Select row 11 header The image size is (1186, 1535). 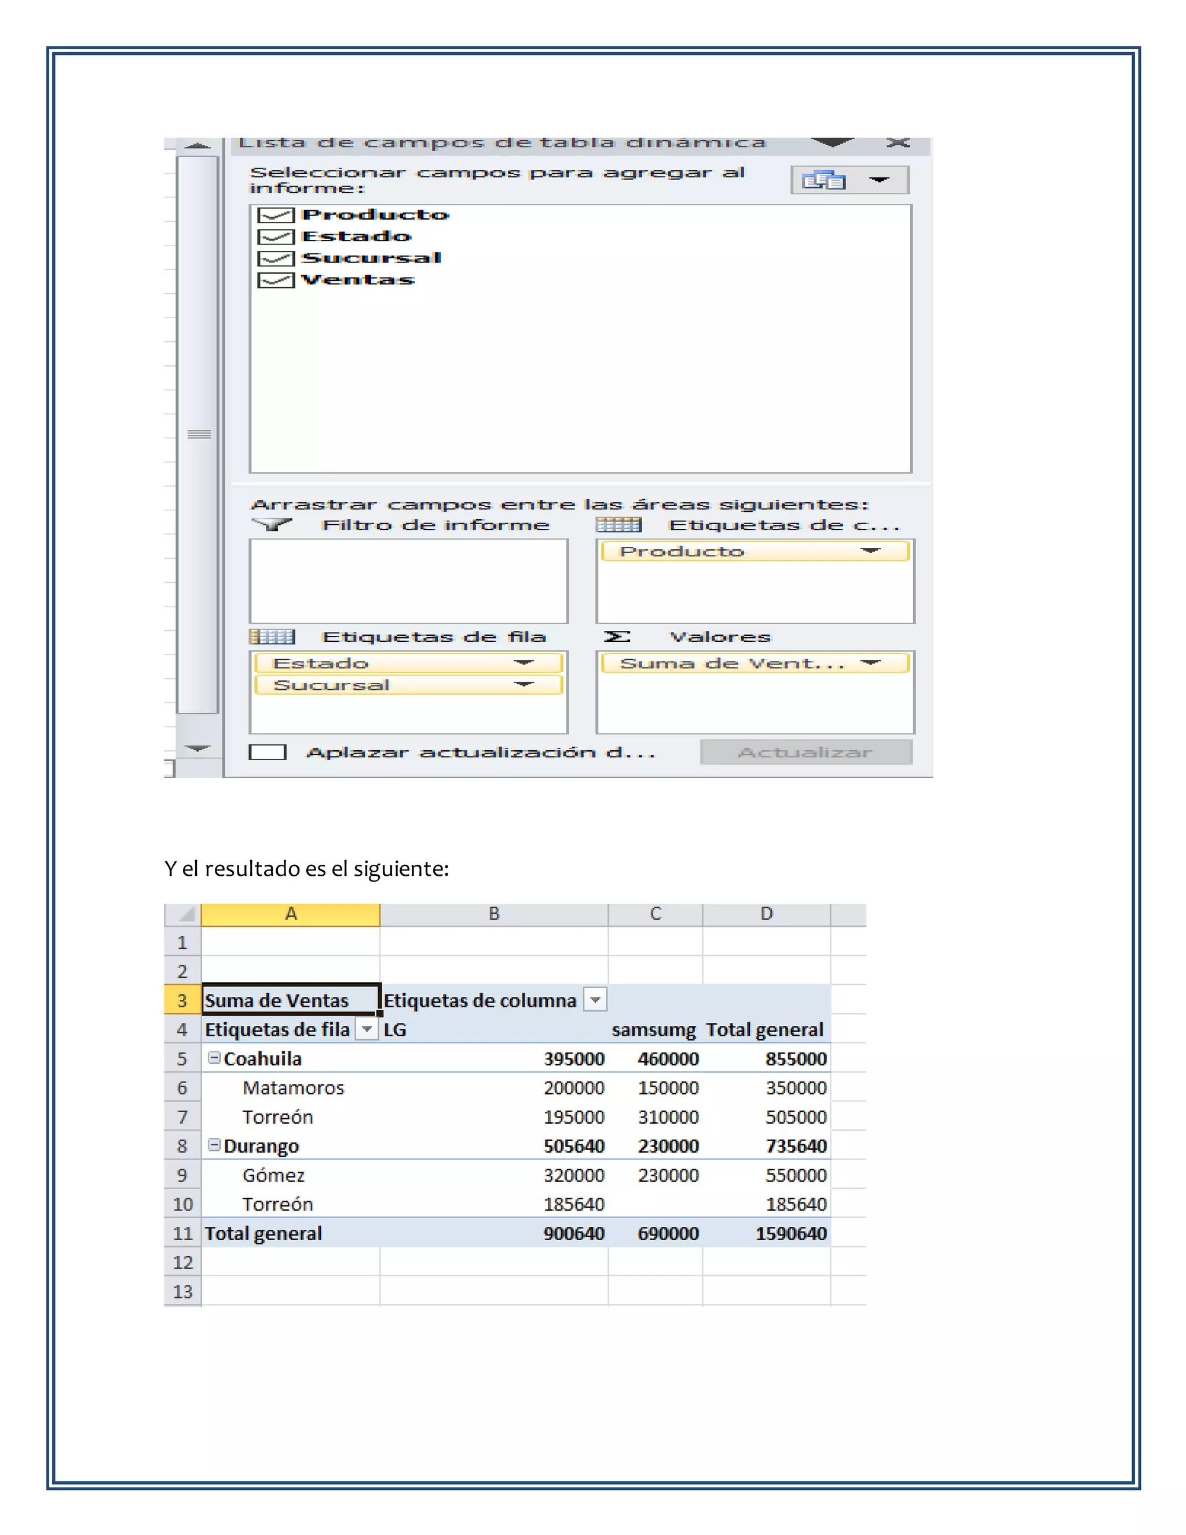click(182, 1233)
